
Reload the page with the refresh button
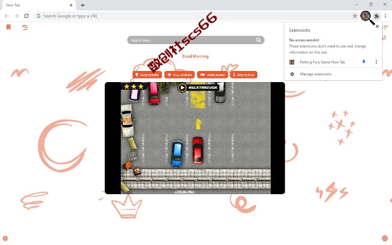pos(26,16)
